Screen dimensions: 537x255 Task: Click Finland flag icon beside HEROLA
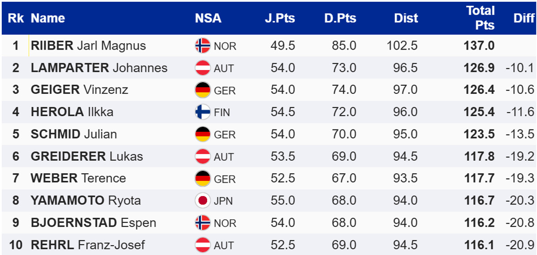click(x=203, y=112)
